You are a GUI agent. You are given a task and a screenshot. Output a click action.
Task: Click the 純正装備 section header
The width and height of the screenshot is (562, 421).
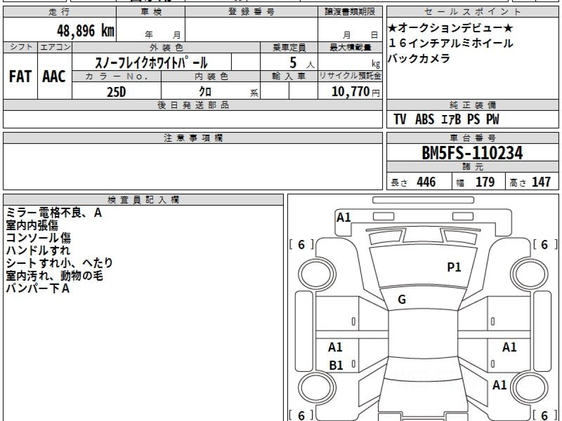(473, 105)
